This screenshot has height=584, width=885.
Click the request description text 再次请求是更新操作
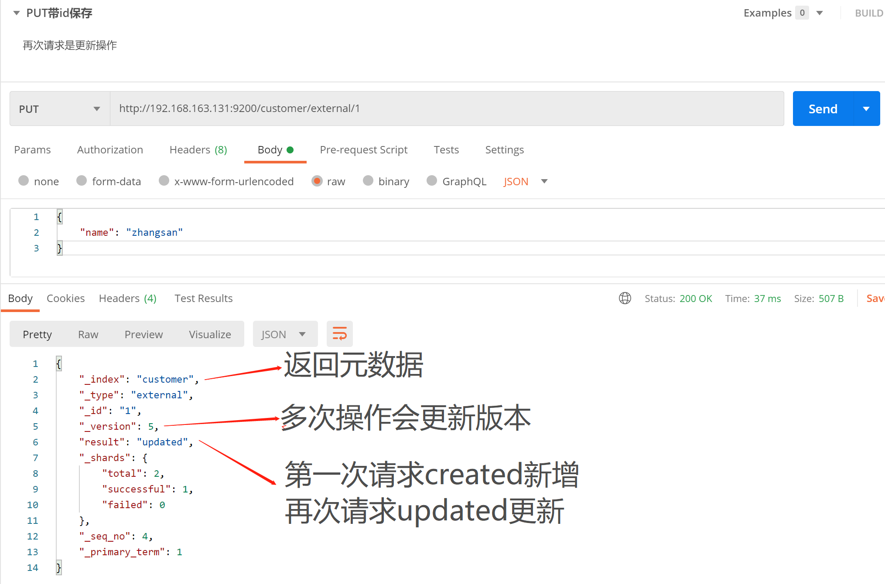point(70,45)
